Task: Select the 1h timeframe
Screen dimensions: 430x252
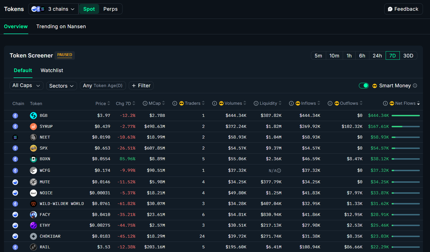Action: click(x=349, y=56)
